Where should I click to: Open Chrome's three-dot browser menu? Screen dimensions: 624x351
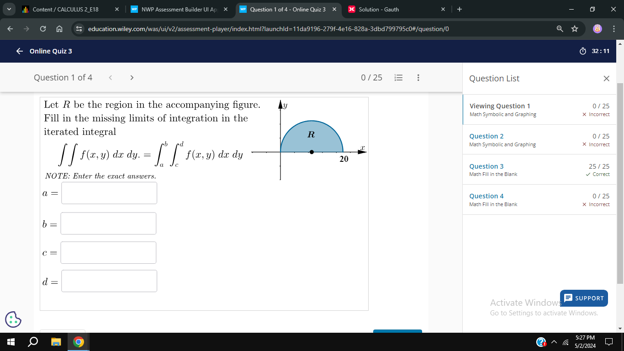(x=615, y=29)
